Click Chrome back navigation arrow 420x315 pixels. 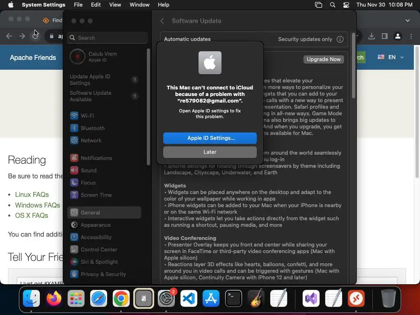tap(9, 36)
